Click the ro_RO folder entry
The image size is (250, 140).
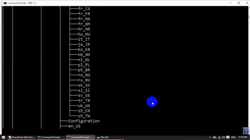click(x=84, y=75)
